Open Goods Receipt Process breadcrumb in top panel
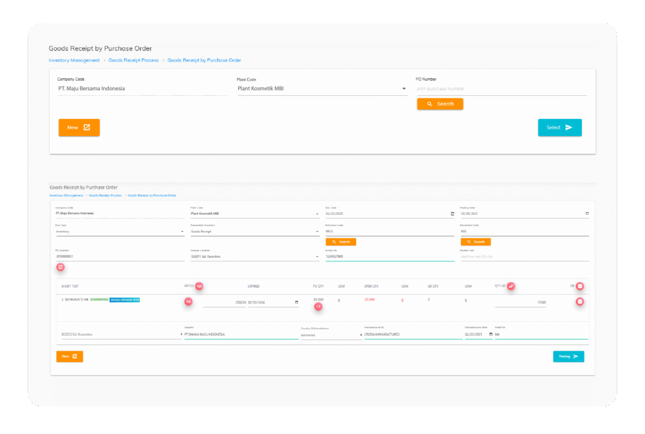Screen dimensions: 645x434 [x=134, y=60]
